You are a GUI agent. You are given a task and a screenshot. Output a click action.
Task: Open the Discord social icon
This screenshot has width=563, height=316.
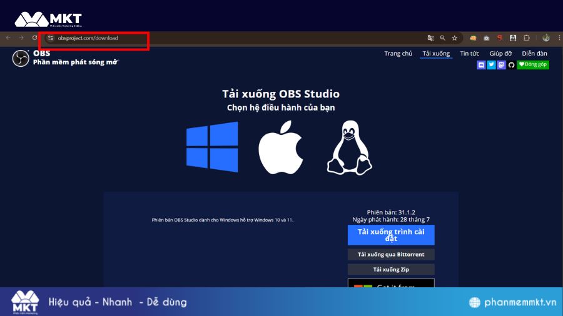tap(481, 65)
